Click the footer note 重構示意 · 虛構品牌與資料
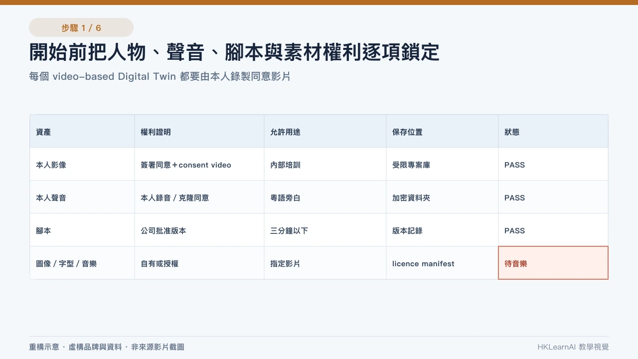Screen dimensions: 638x359 (107, 347)
